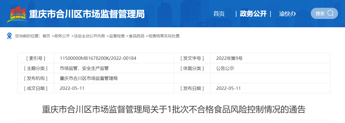Click the 搜索 search button

pos(324,13)
